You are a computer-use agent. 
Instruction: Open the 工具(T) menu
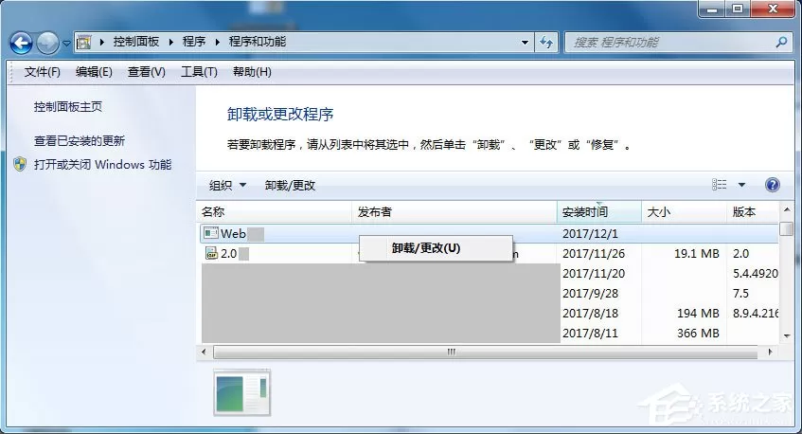click(x=199, y=72)
